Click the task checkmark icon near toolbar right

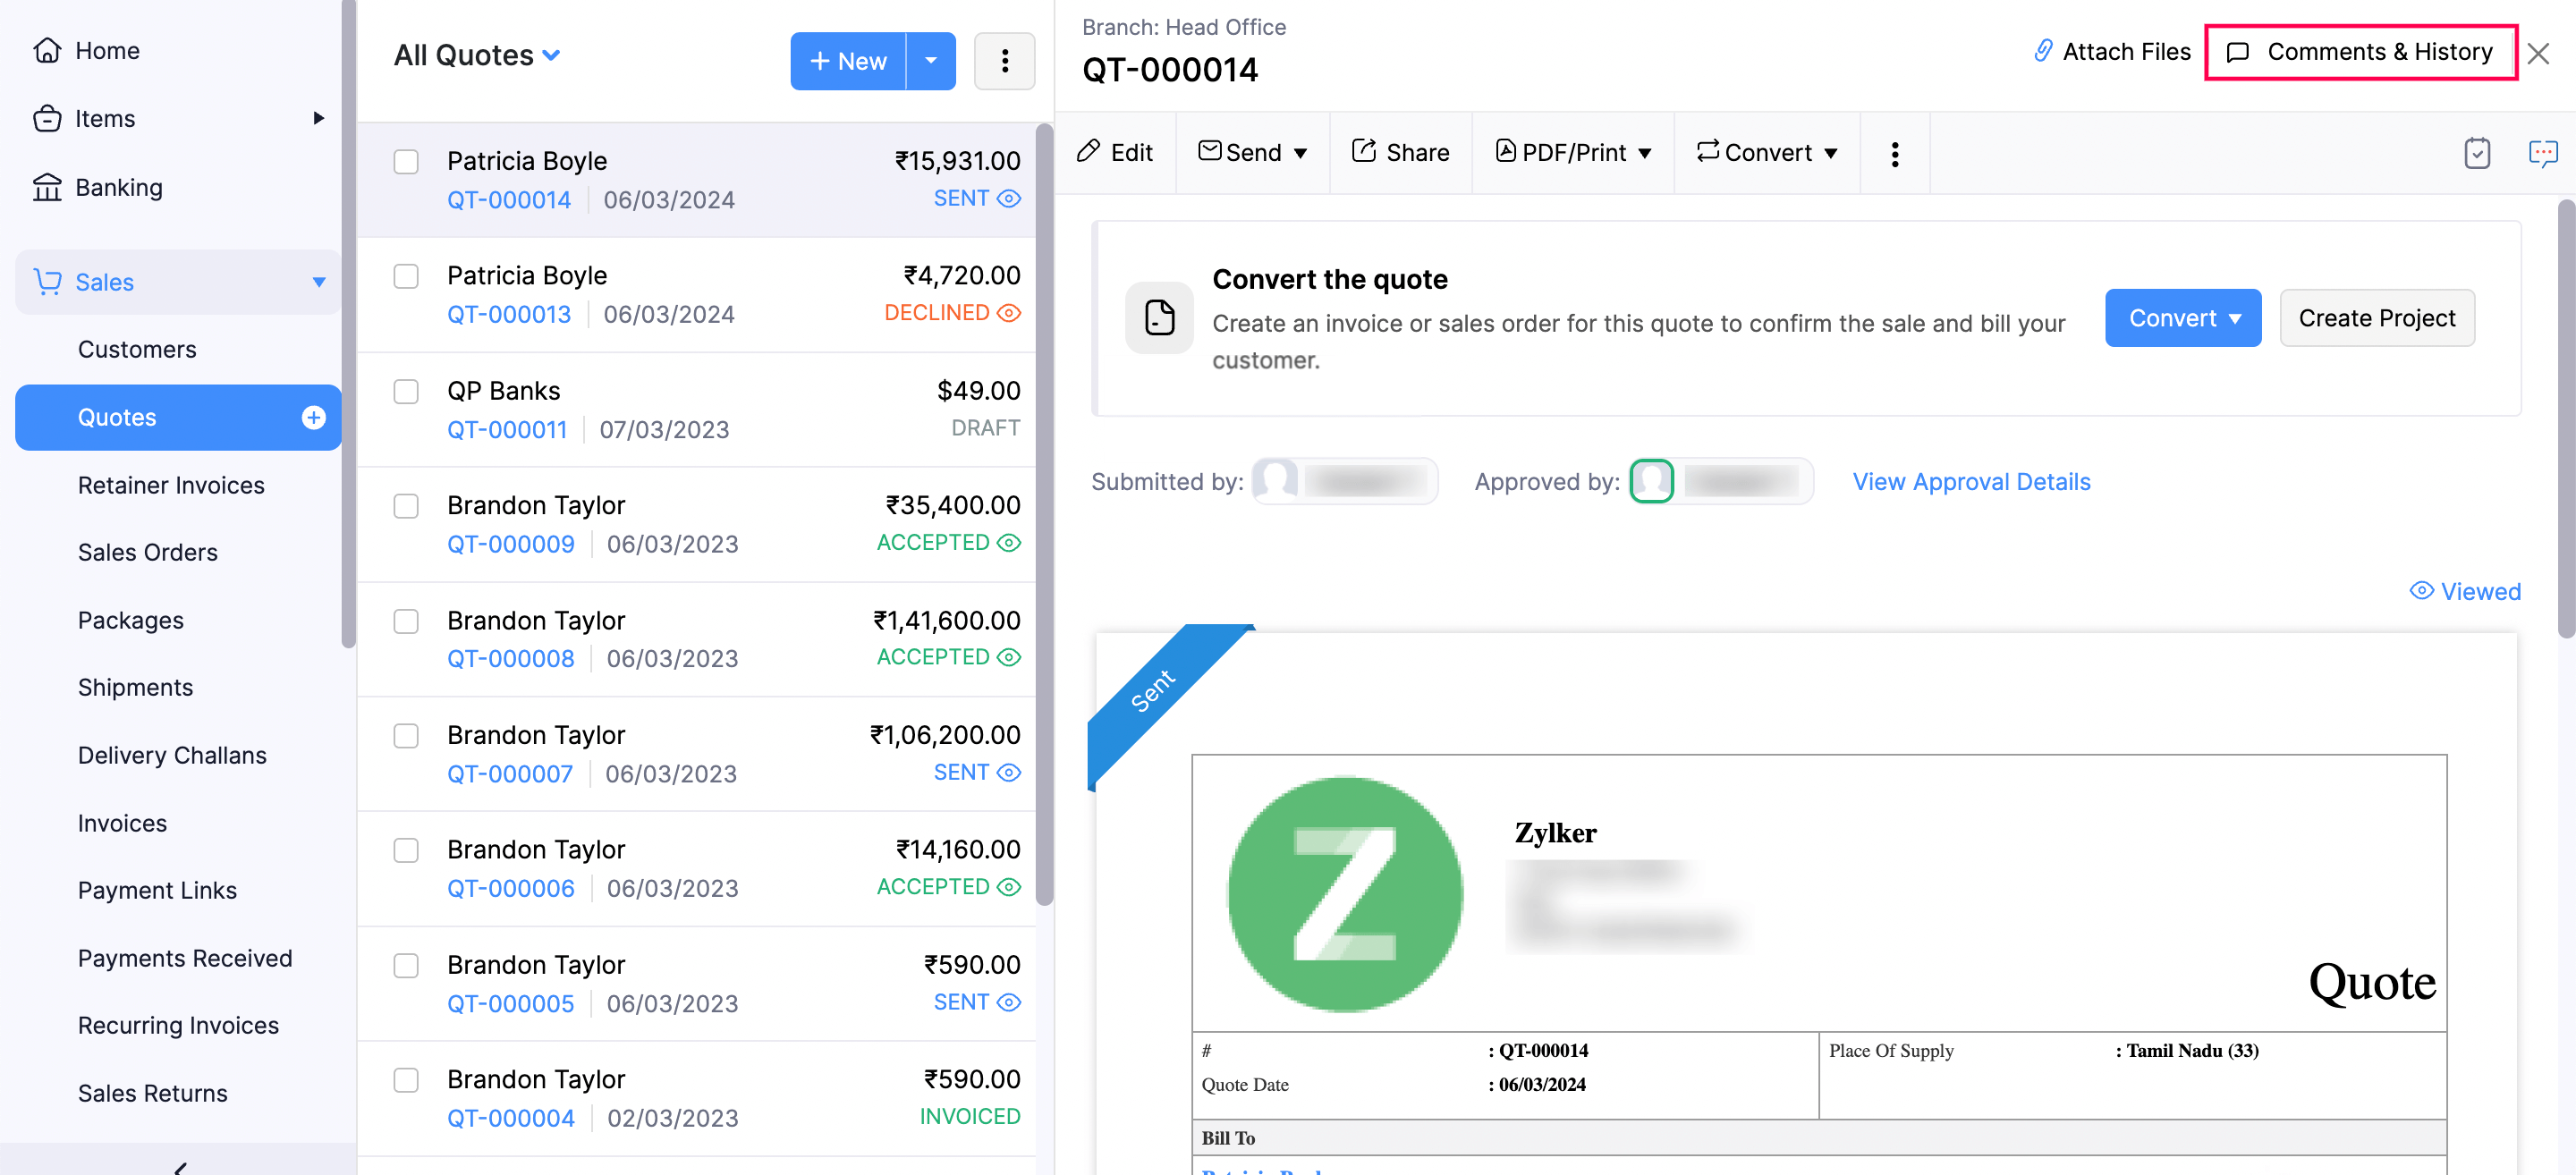2478,152
